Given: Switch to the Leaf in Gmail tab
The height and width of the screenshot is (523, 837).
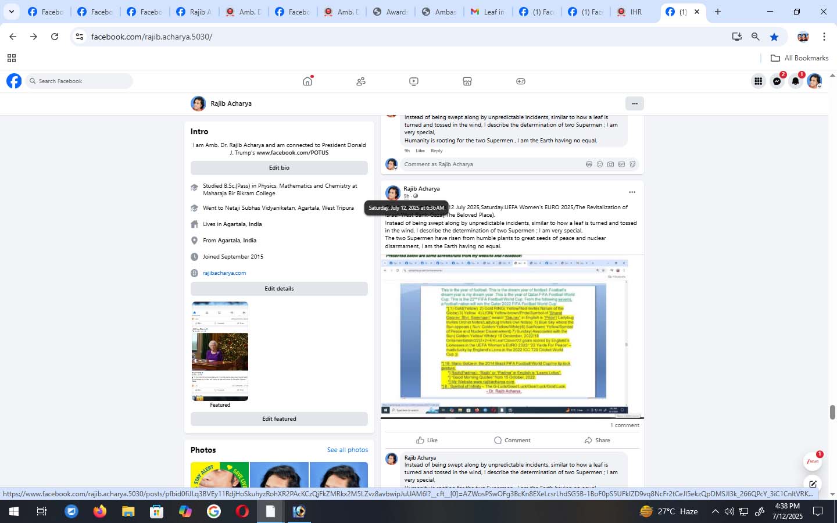Looking at the screenshot, I should (x=488, y=12).
